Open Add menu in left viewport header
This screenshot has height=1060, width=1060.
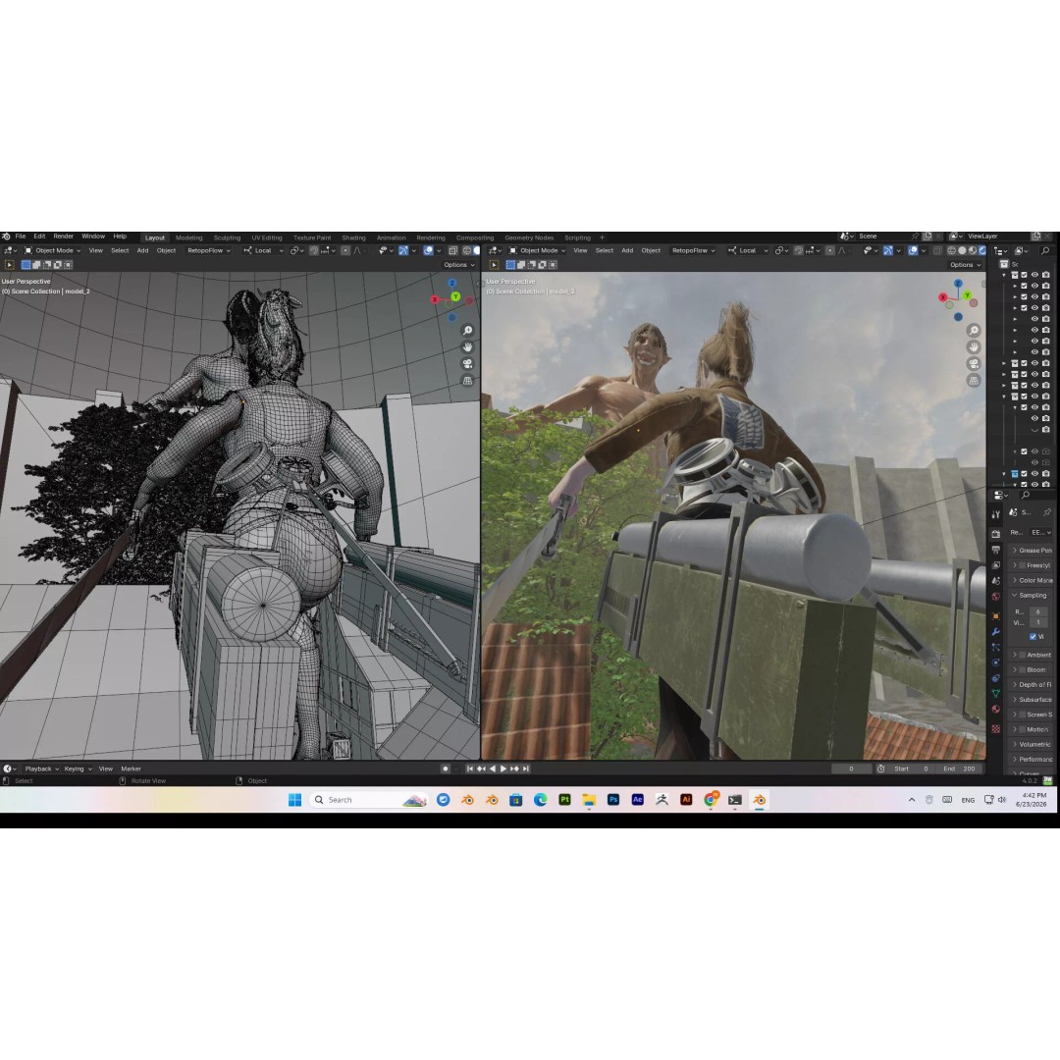pyautogui.click(x=142, y=251)
